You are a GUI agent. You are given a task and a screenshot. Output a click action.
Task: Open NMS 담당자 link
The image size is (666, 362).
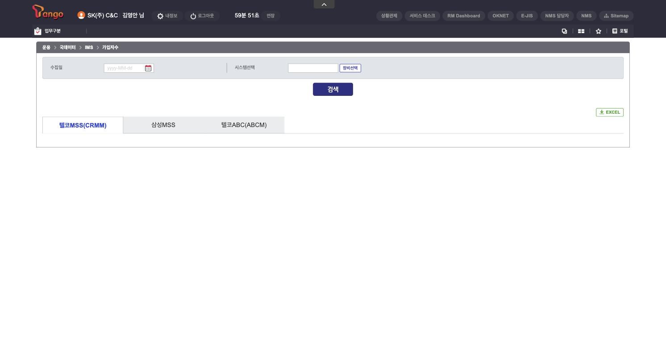click(x=557, y=16)
